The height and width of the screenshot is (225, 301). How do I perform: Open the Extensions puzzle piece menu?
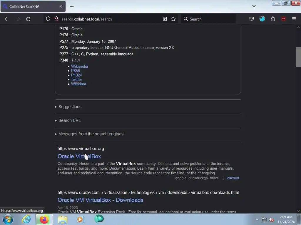click(x=273, y=19)
